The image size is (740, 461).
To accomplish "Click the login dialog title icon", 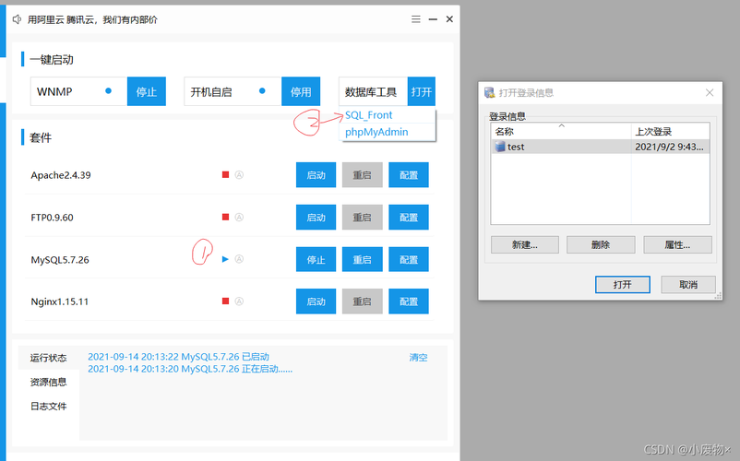I will pos(489,92).
